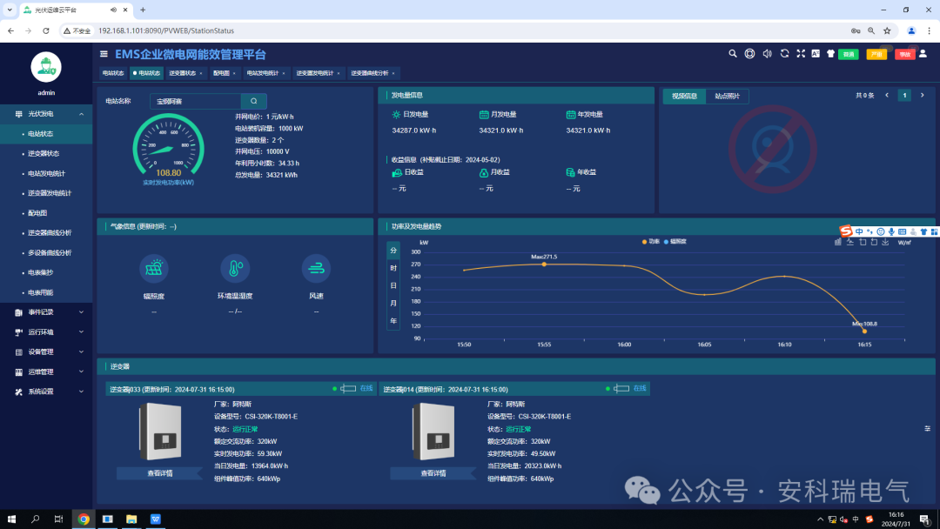Image resolution: width=940 pixels, height=529 pixels.
Task: Open the settings sliders icon at right edge
Action: [x=928, y=428]
